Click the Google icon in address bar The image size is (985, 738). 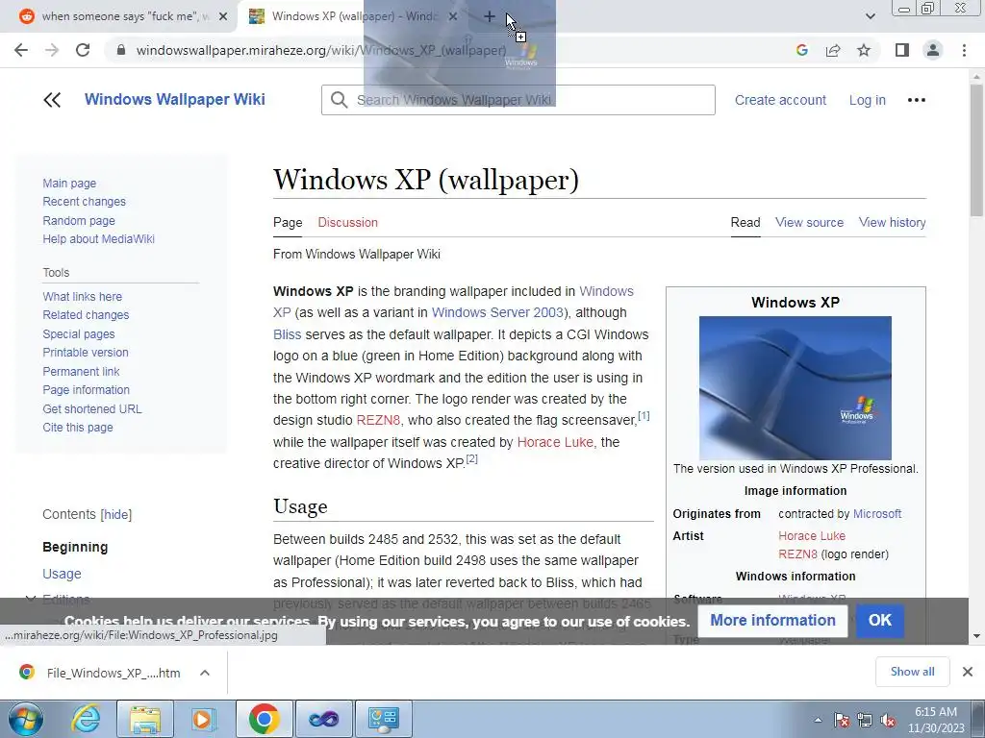coord(801,50)
